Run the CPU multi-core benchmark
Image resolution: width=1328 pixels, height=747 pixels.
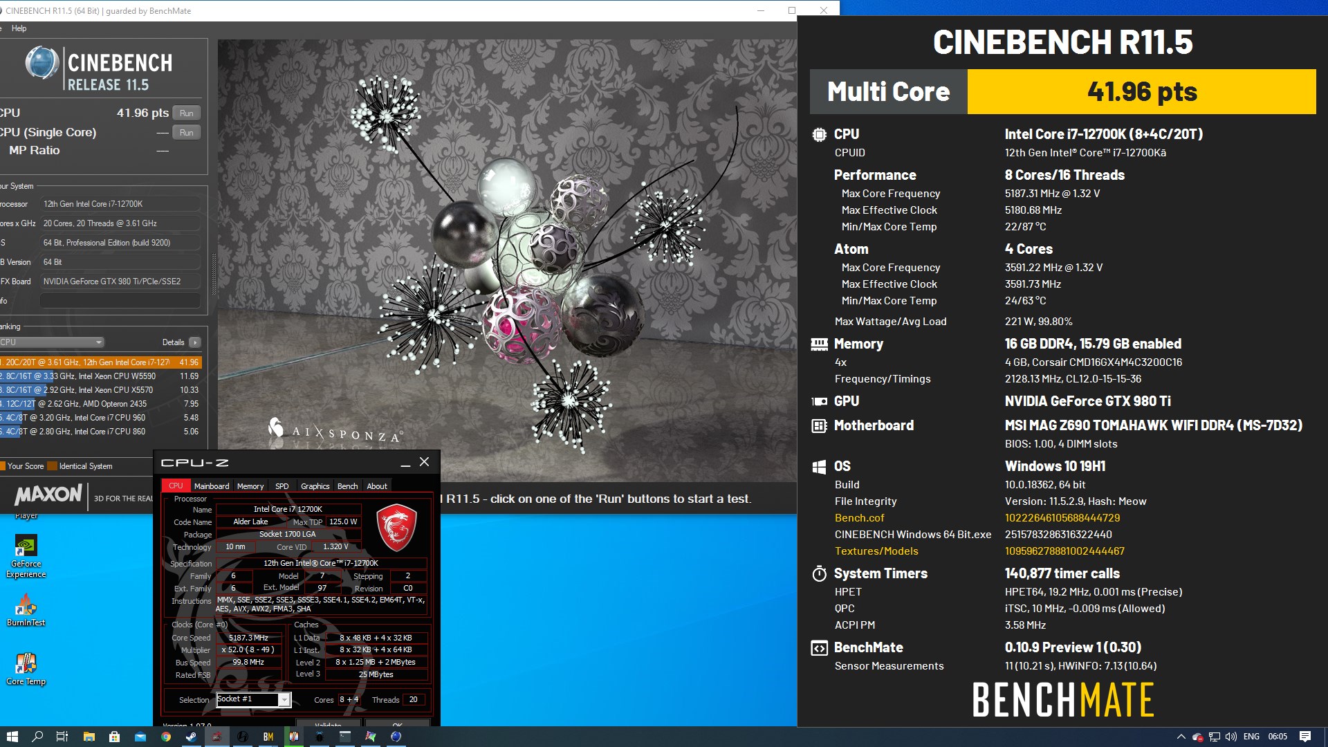(186, 113)
